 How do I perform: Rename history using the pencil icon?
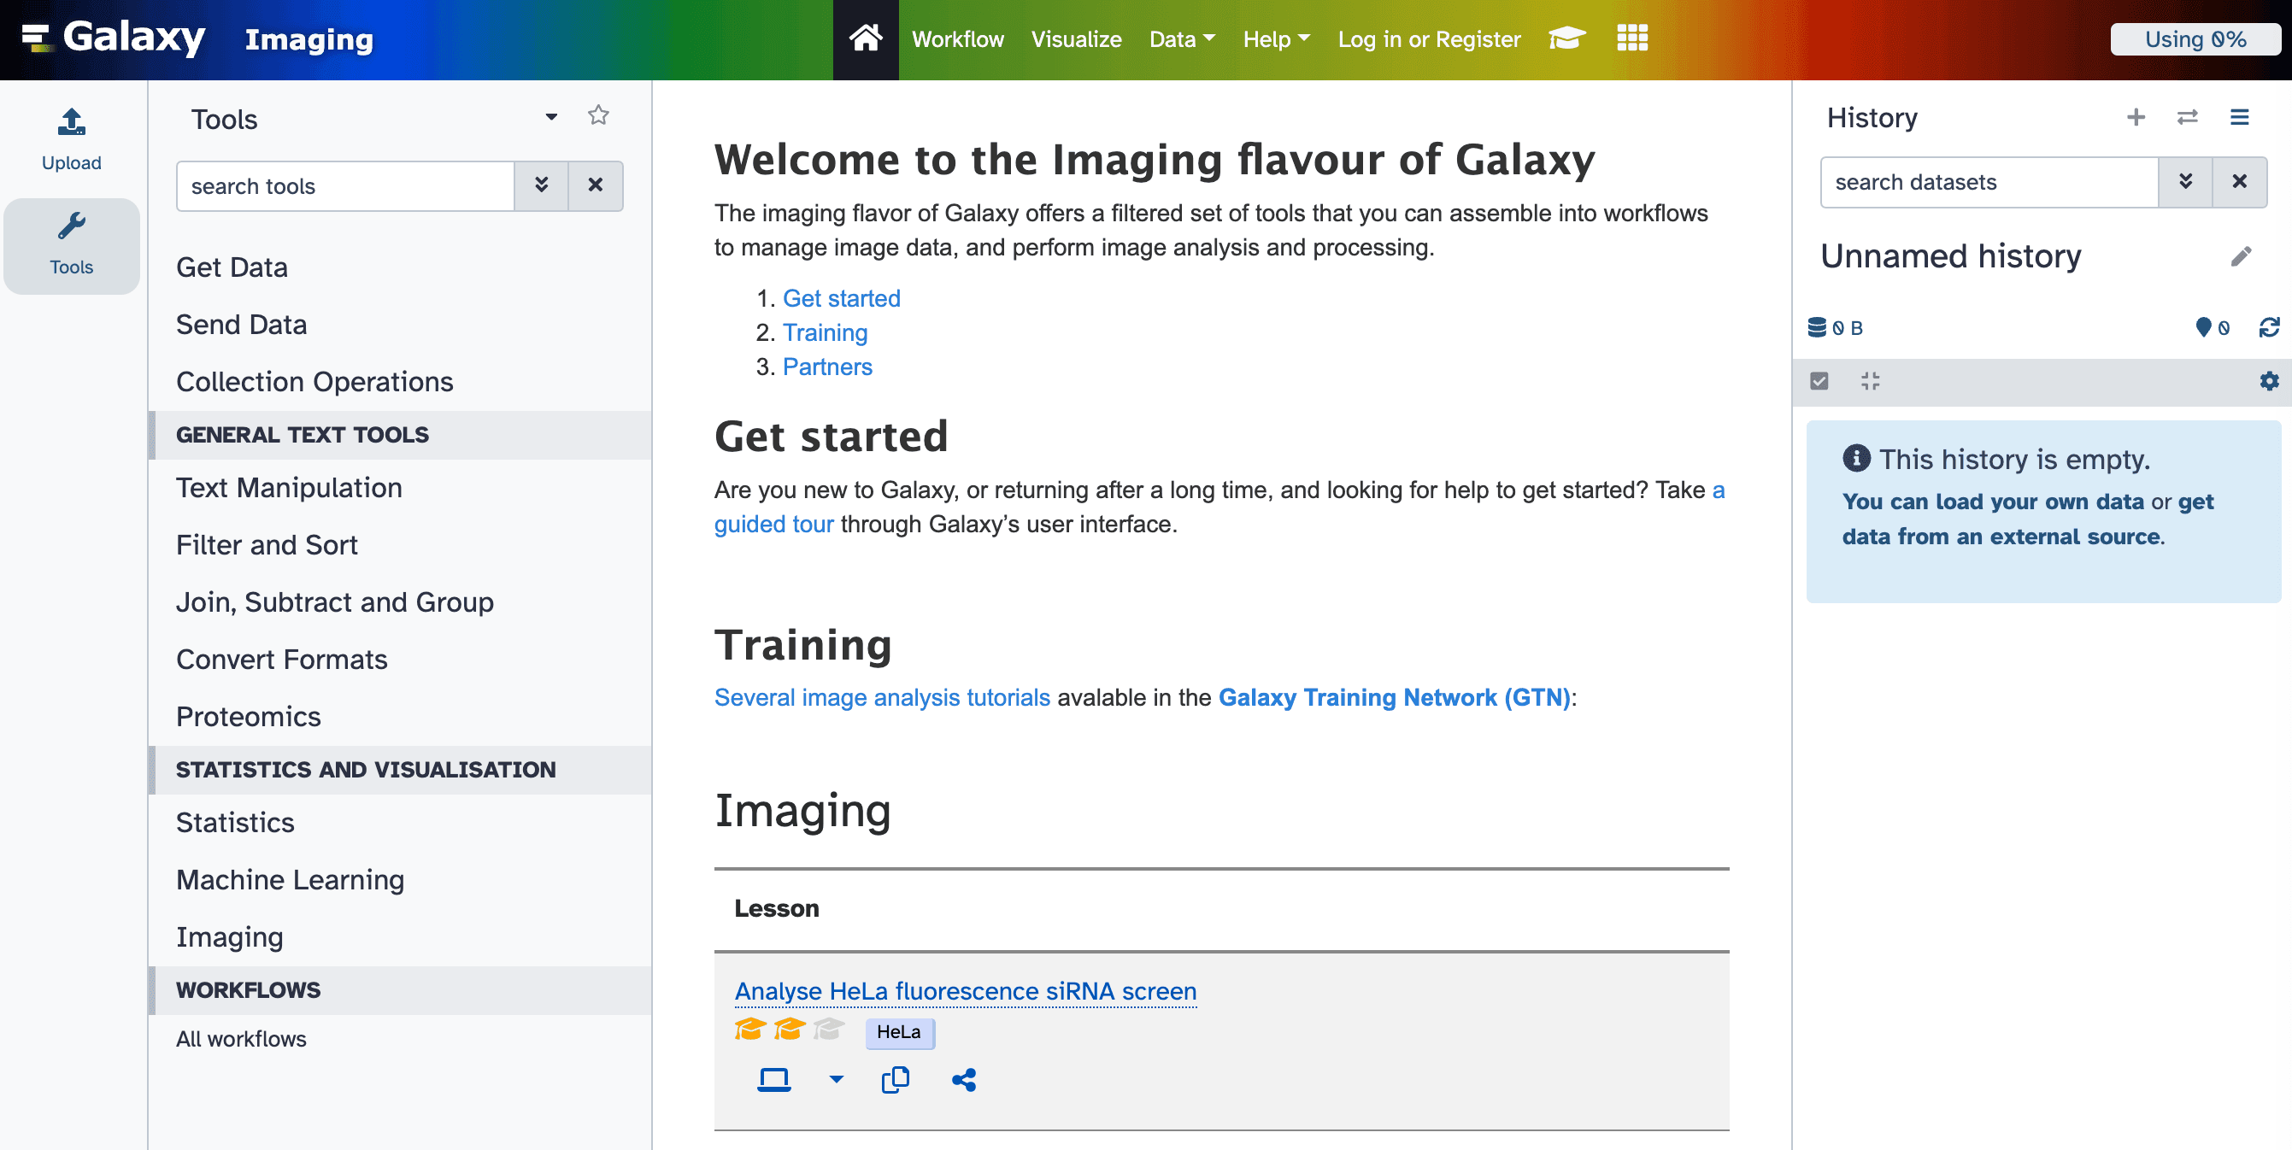click(2242, 256)
